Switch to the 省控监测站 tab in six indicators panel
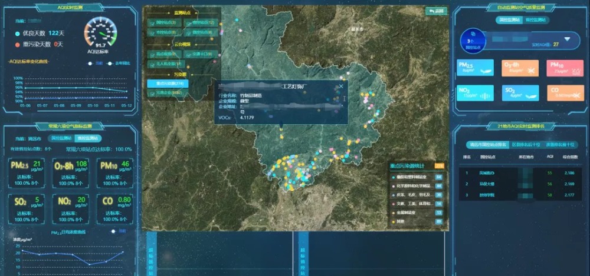 pos(88,138)
